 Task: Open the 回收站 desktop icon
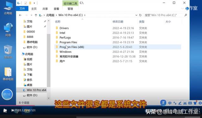coord(8,52)
